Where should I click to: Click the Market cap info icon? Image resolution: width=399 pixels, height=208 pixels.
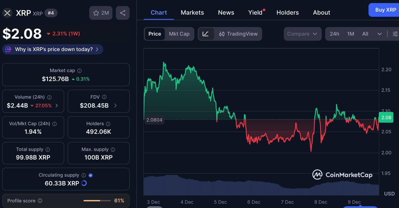[79, 70]
